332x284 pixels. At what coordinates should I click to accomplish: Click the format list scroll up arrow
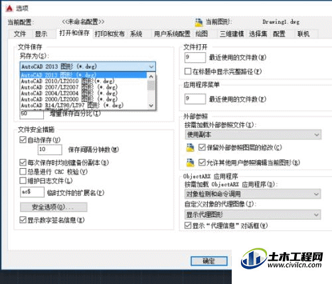click(x=151, y=76)
